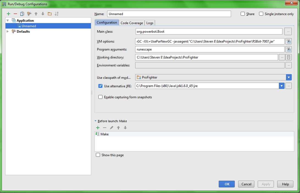Open Help for this dialog

(x=285, y=184)
